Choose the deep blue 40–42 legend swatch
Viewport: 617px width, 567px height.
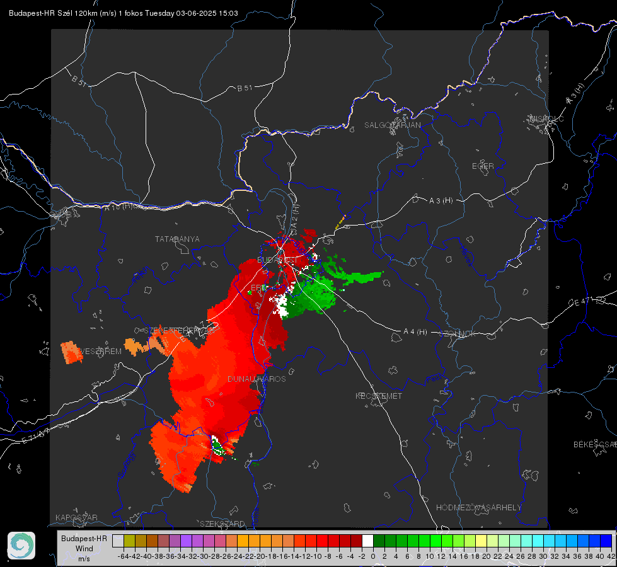coord(606,541)
